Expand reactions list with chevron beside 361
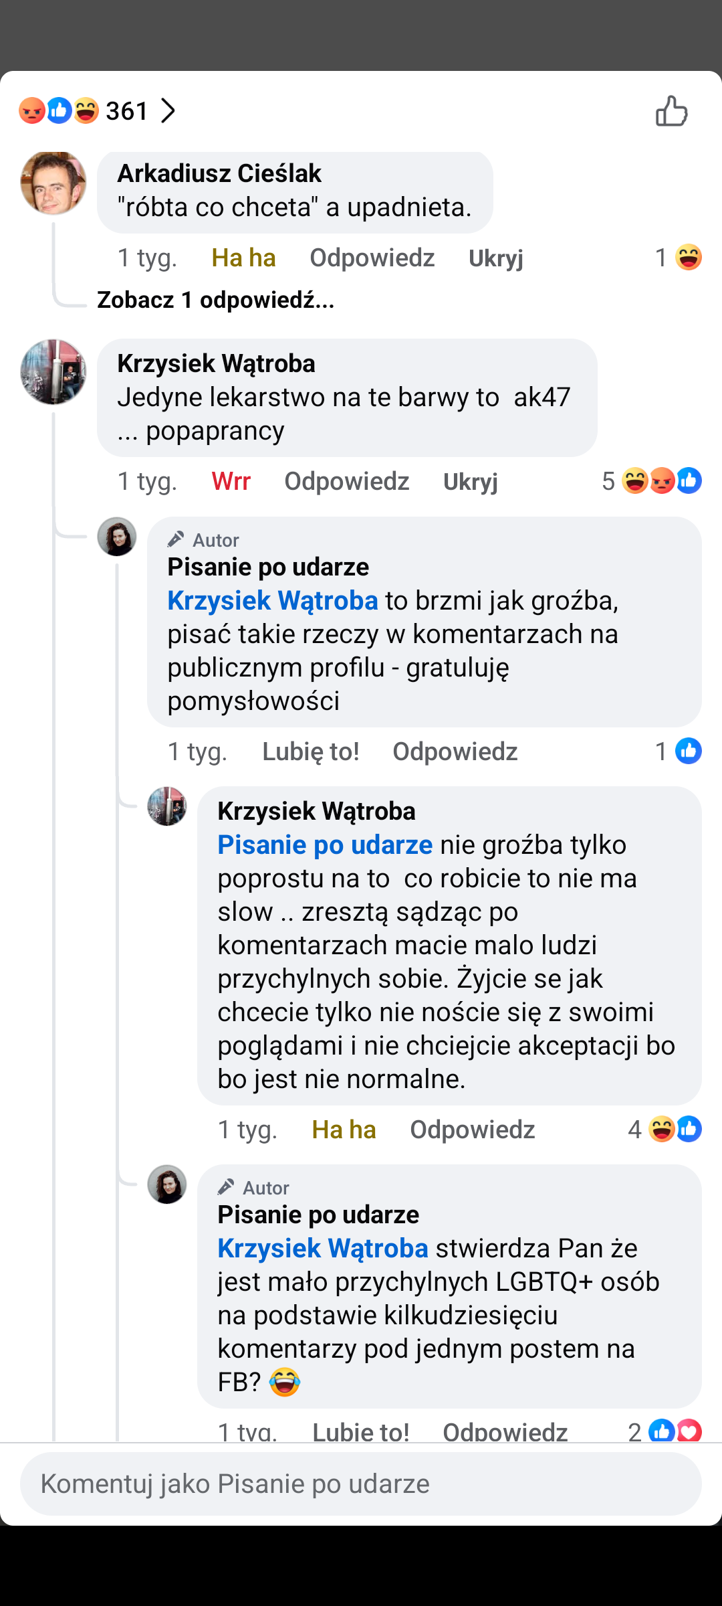Viewport: 722px width, 1606px height. click(168, 111)
